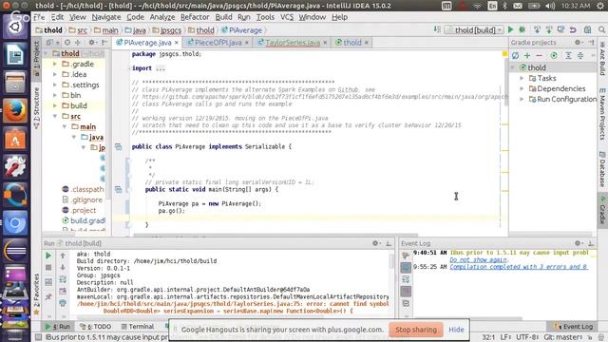Image resolution: width=608 pixels, height=342 pixels.
Task: Open the VCS menu
Action: point(287,17)
